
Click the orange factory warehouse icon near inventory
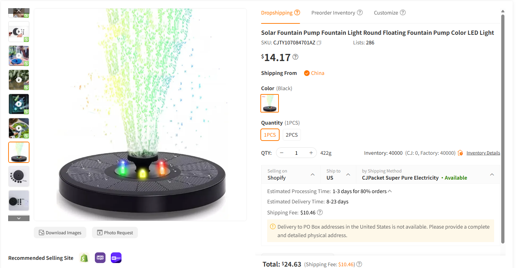[460, 153]
